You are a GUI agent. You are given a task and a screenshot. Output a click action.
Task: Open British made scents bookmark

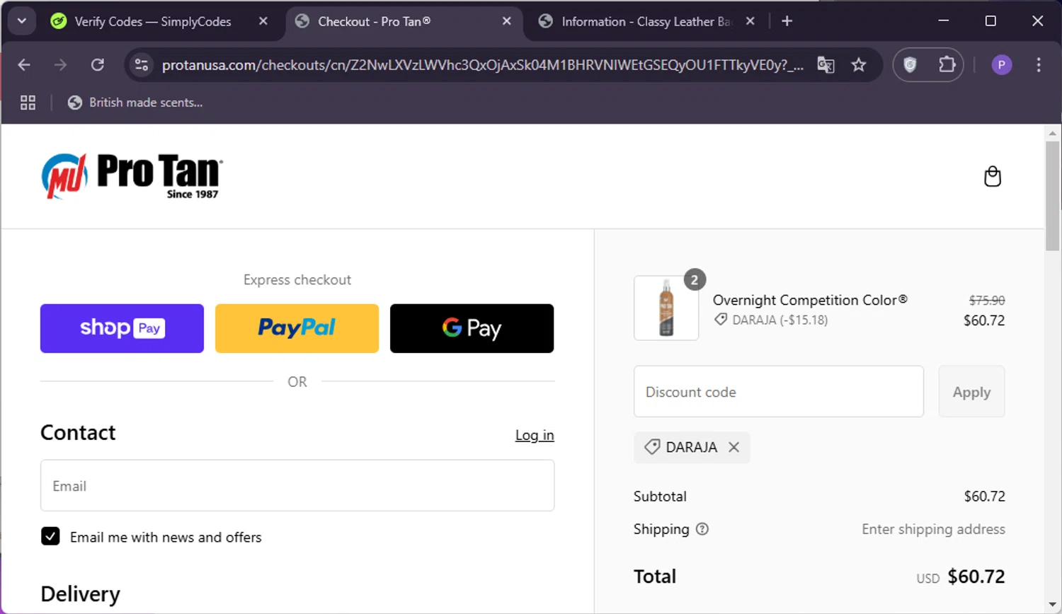point(135,103)
